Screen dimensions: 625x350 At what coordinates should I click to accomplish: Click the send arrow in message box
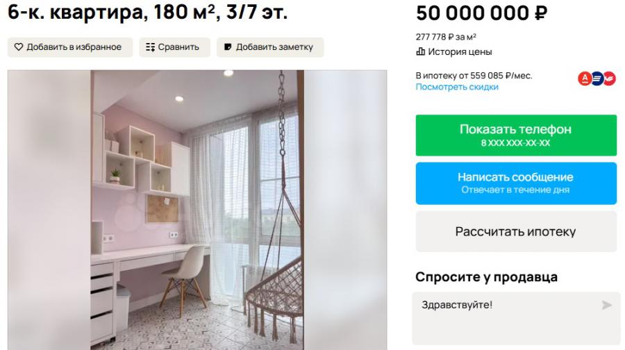[607, 306]
